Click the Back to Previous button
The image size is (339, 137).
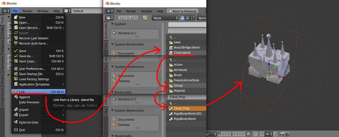point(182,11)
